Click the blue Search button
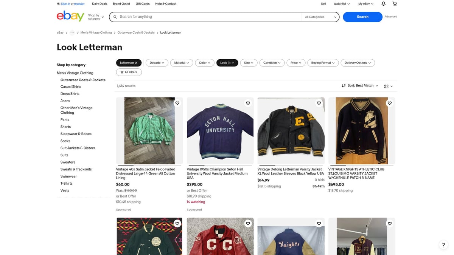This screenshot has height=255, width=454. click(x=362, y=17)
